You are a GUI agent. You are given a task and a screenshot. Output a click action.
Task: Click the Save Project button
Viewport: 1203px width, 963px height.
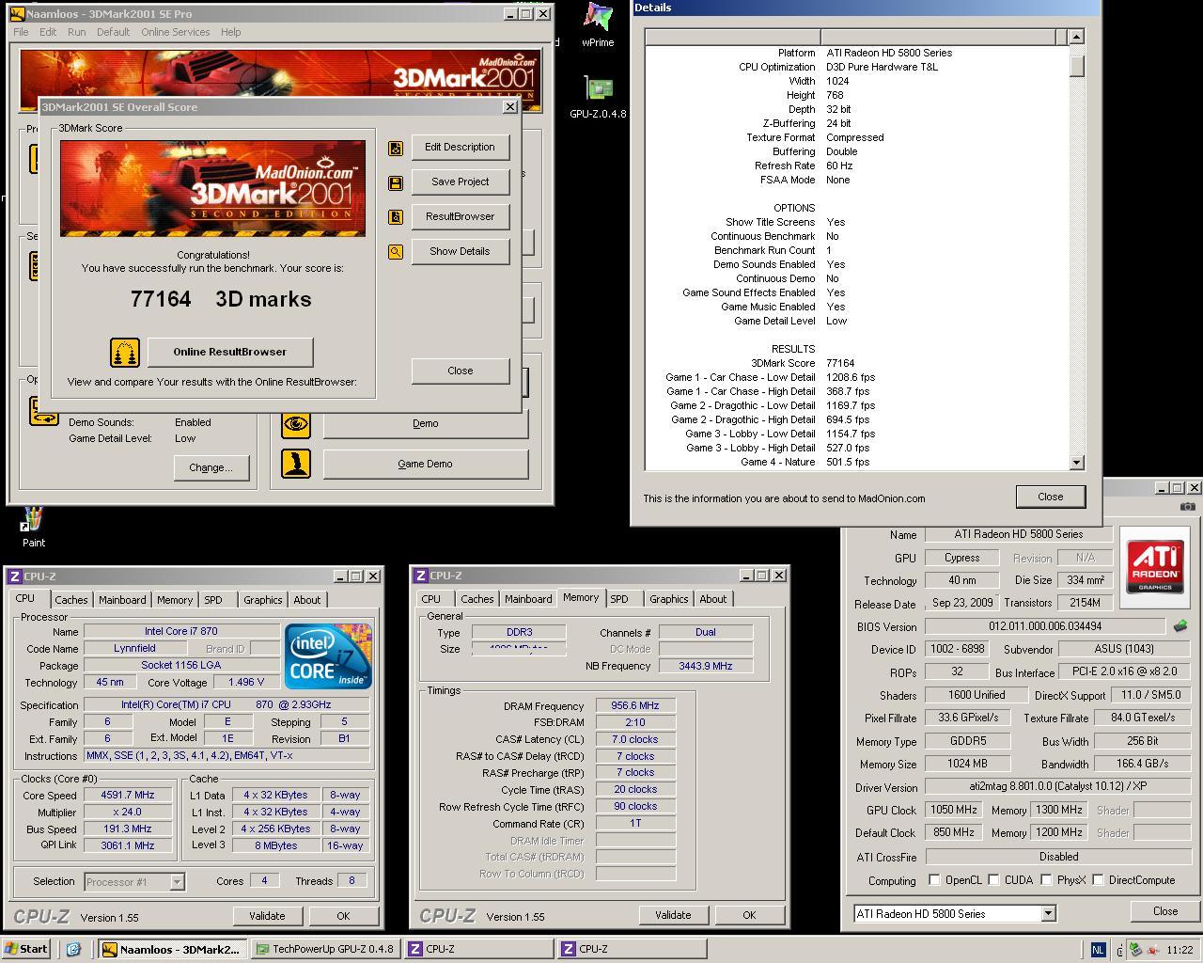pyautogui.click(x=460, y=182)
